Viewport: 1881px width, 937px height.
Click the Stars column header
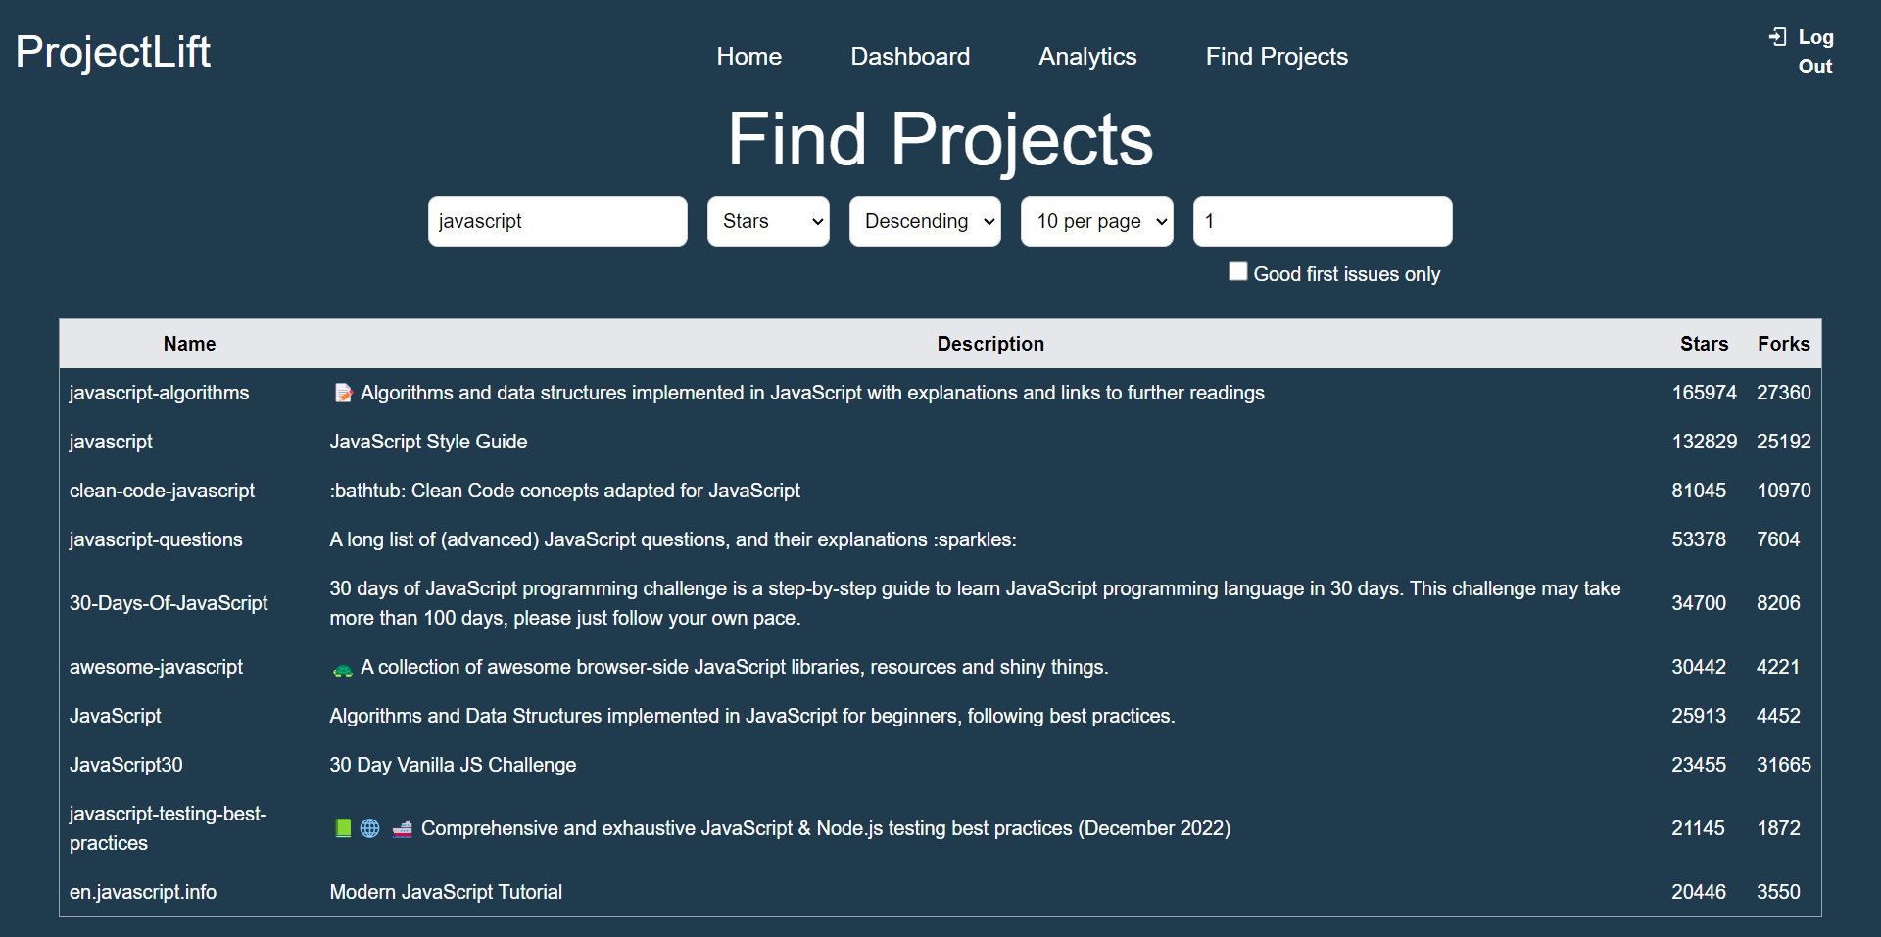click(x=1704, y=344)
